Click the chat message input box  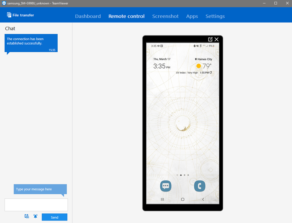pos(36,205)
